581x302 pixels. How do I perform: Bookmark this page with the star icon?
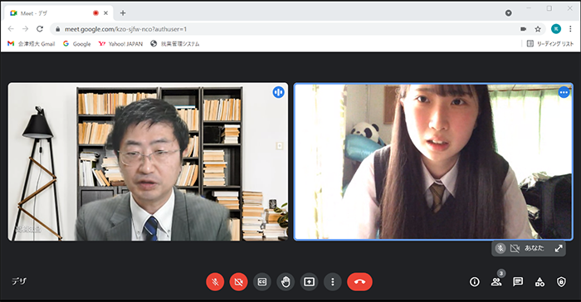coord(538,29)
